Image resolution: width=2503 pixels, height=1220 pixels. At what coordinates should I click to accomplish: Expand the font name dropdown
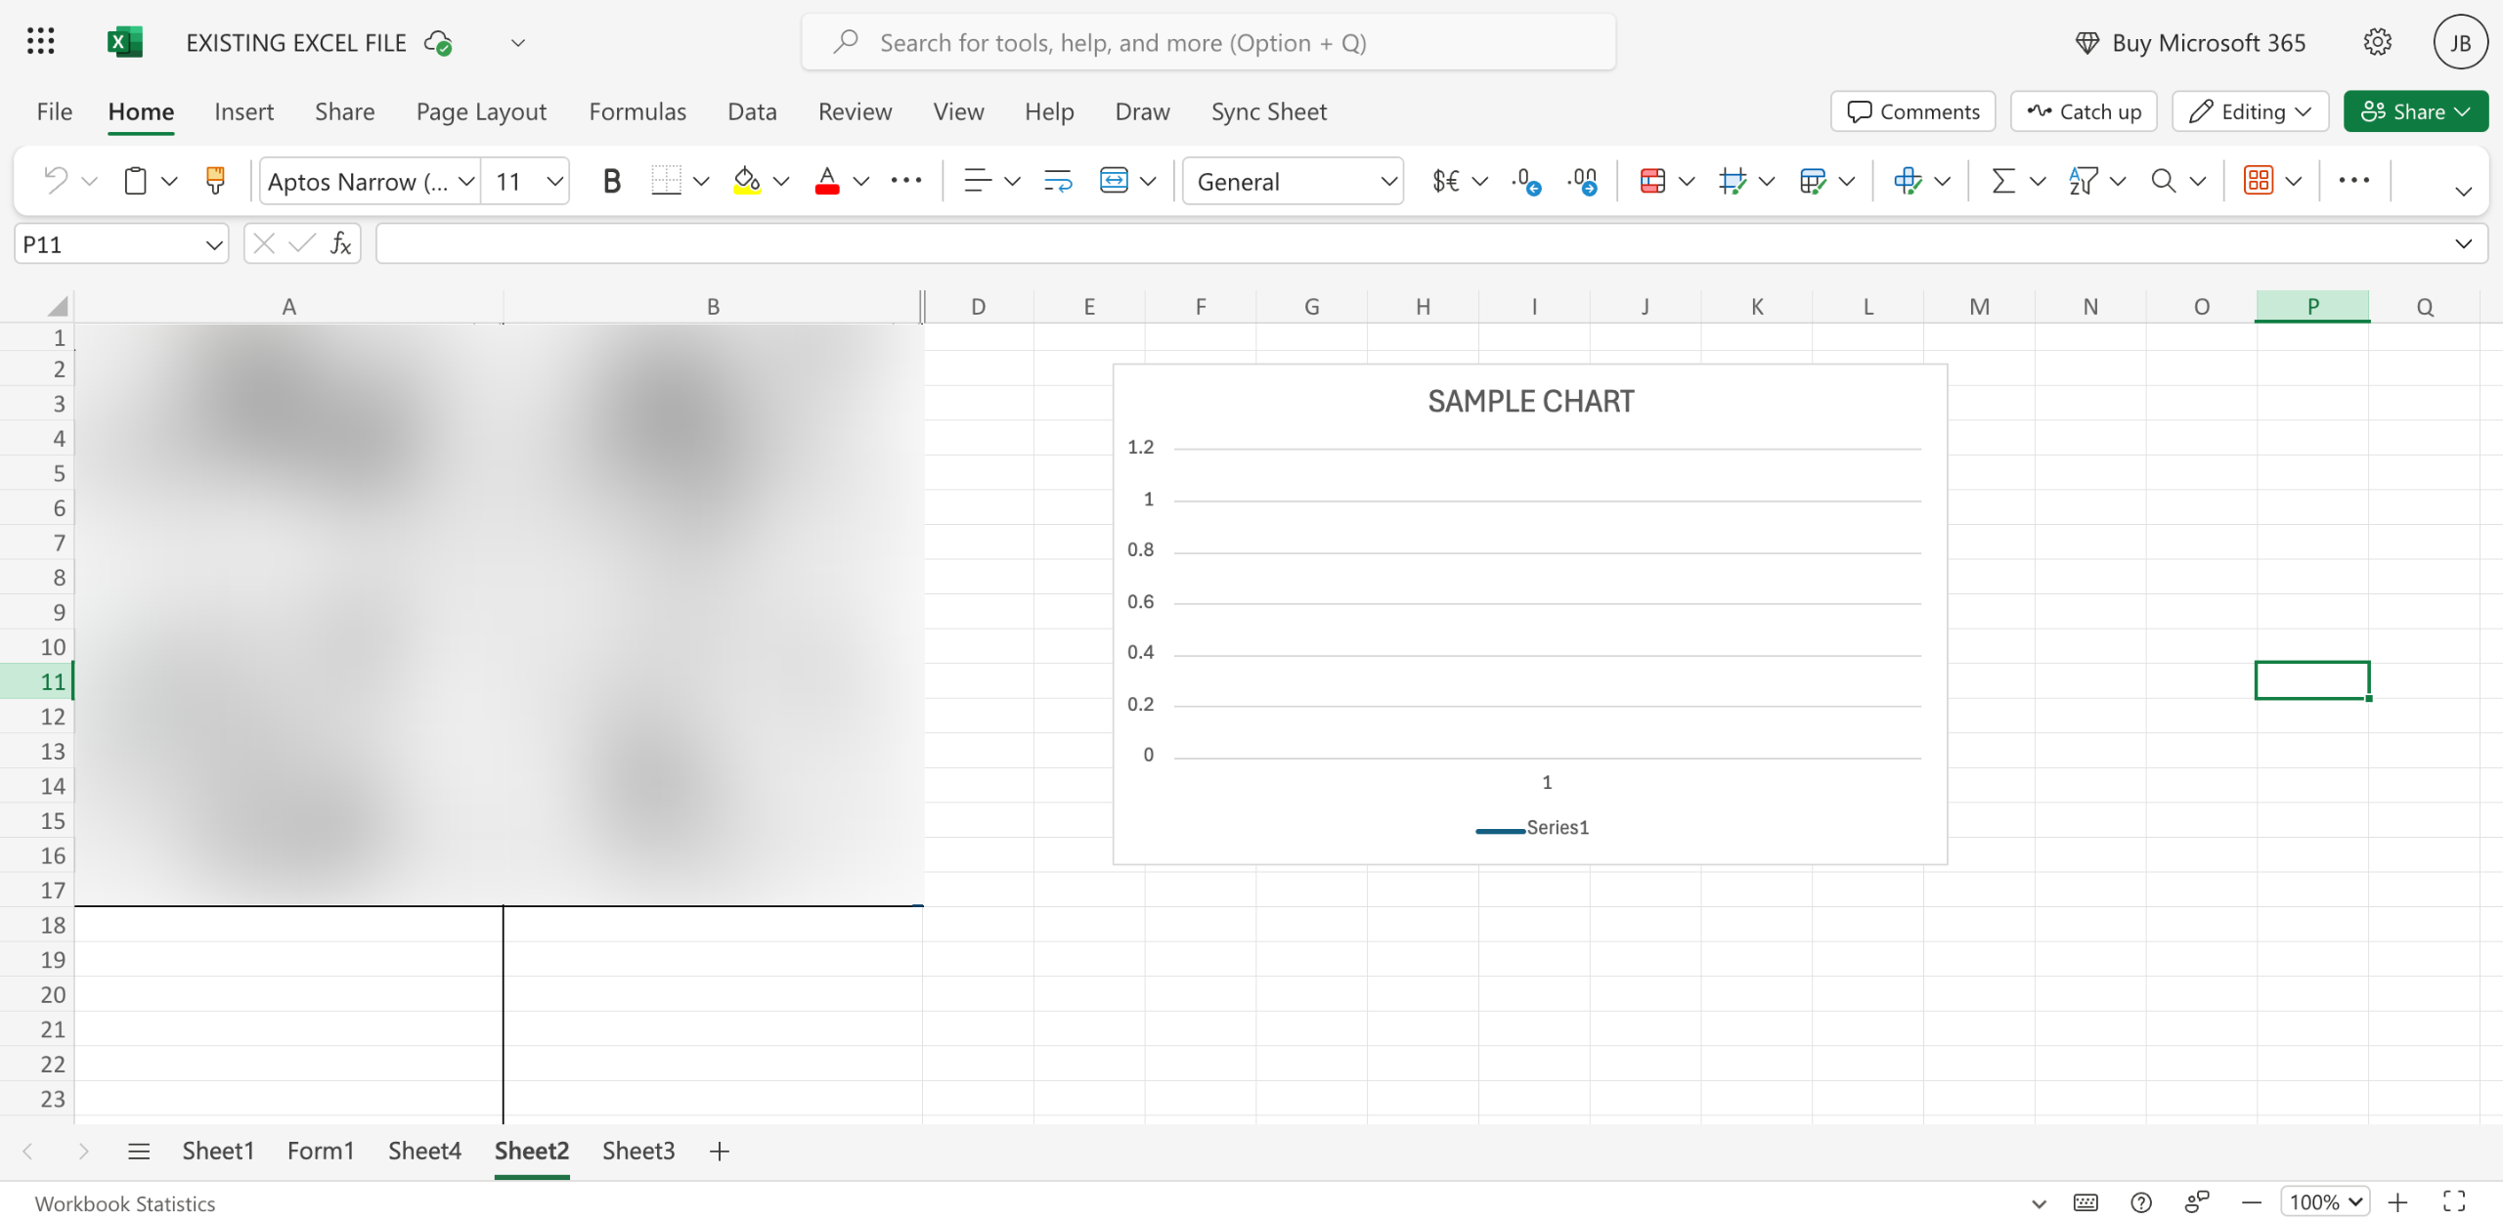pos(466,181)
